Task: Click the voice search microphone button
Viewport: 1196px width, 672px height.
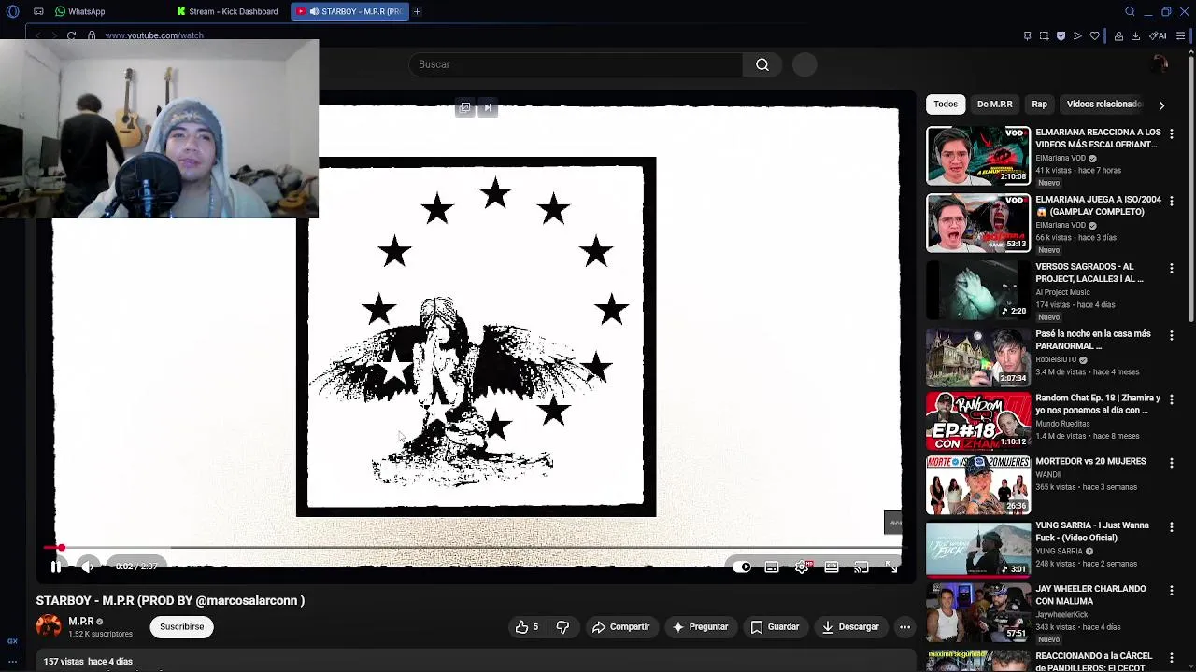Action: point(804,64)
